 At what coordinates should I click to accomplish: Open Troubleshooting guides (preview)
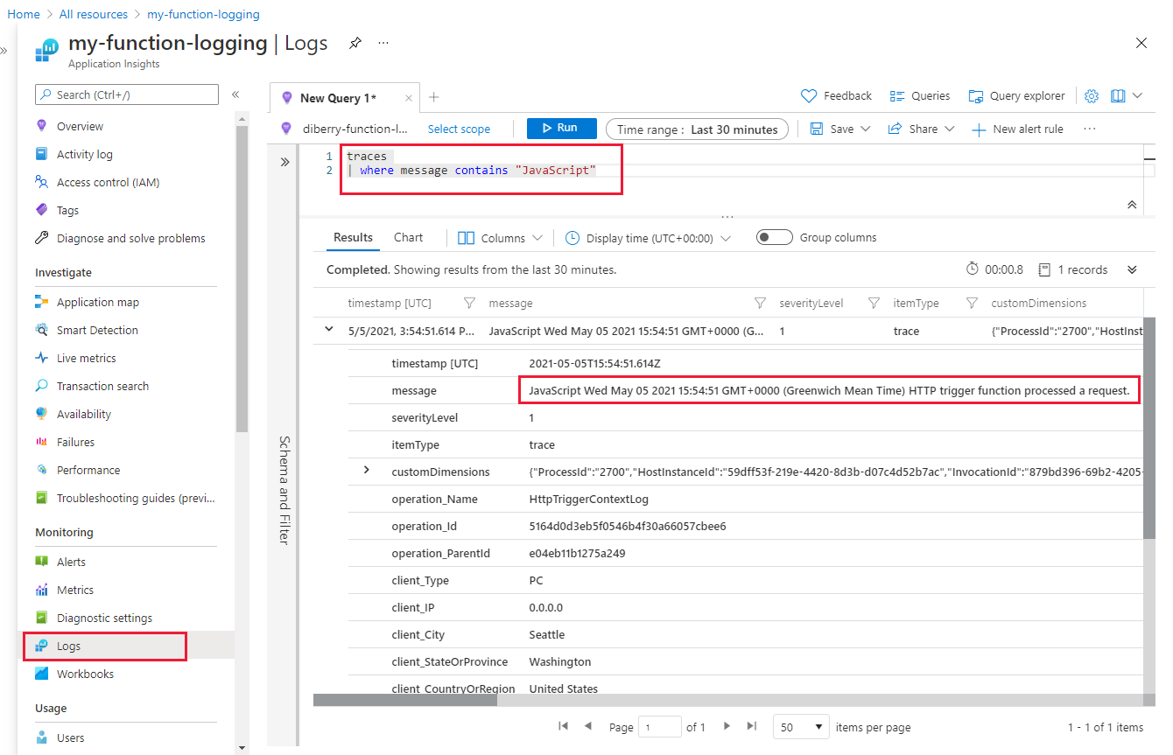point(135,498)
